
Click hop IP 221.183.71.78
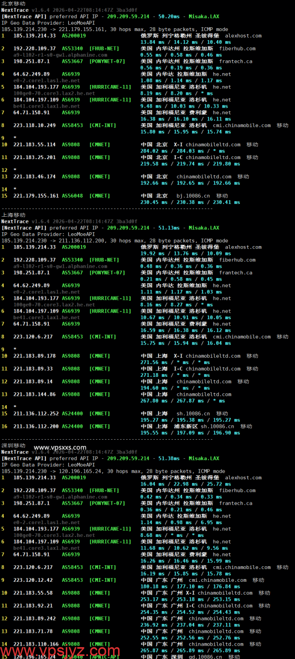click(x=33, y=631)
